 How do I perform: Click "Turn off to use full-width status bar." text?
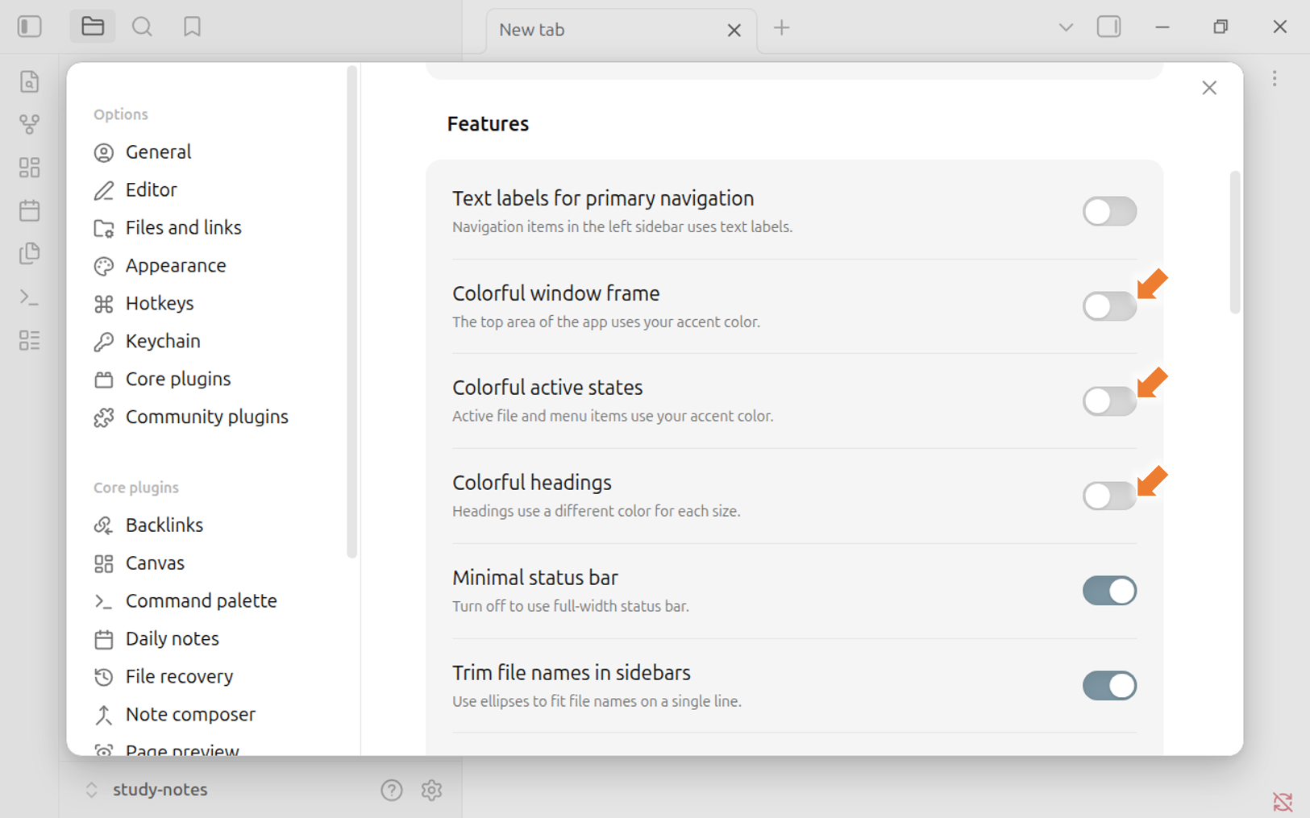(x=571, y=606)
